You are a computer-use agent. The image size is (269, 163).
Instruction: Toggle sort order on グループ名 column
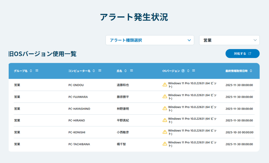31,71
